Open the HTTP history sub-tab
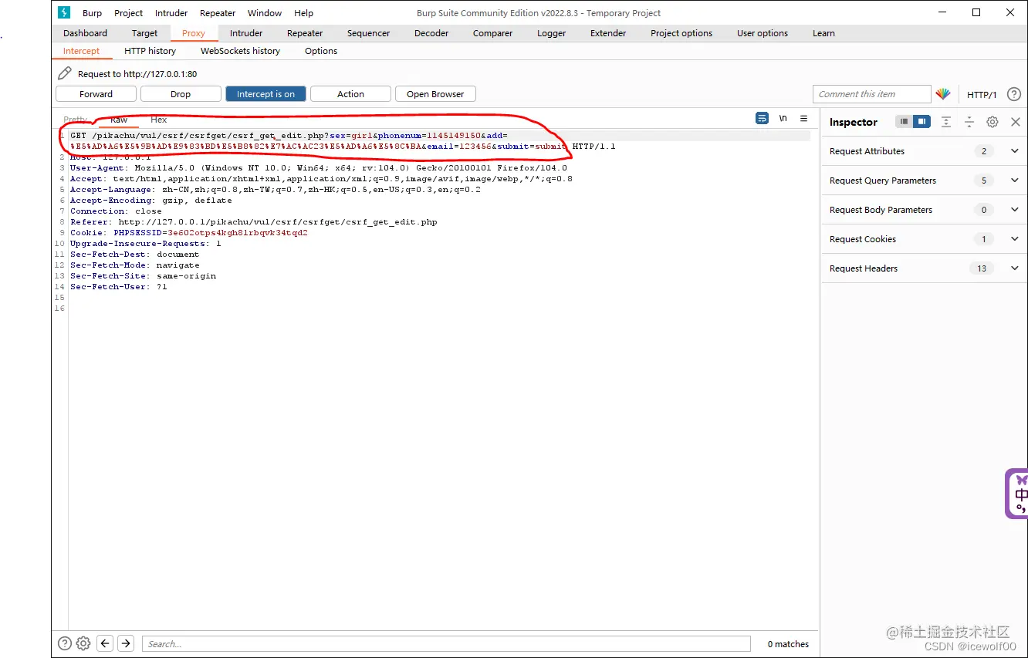The width and height of the screenshot is (1028, 658). coord(150,51)
